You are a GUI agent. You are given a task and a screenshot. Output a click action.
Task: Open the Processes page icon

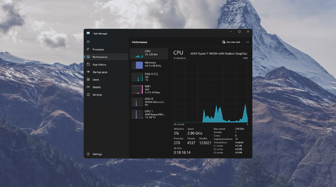tap(88, 49)
